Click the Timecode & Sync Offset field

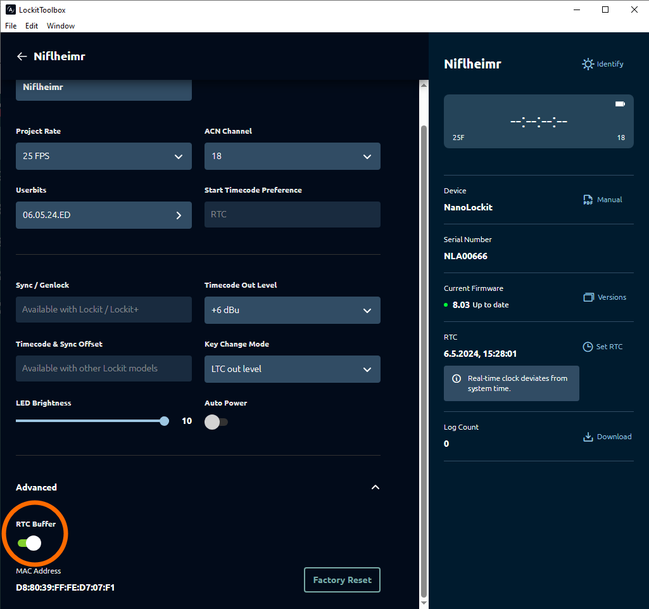point(103,368)
